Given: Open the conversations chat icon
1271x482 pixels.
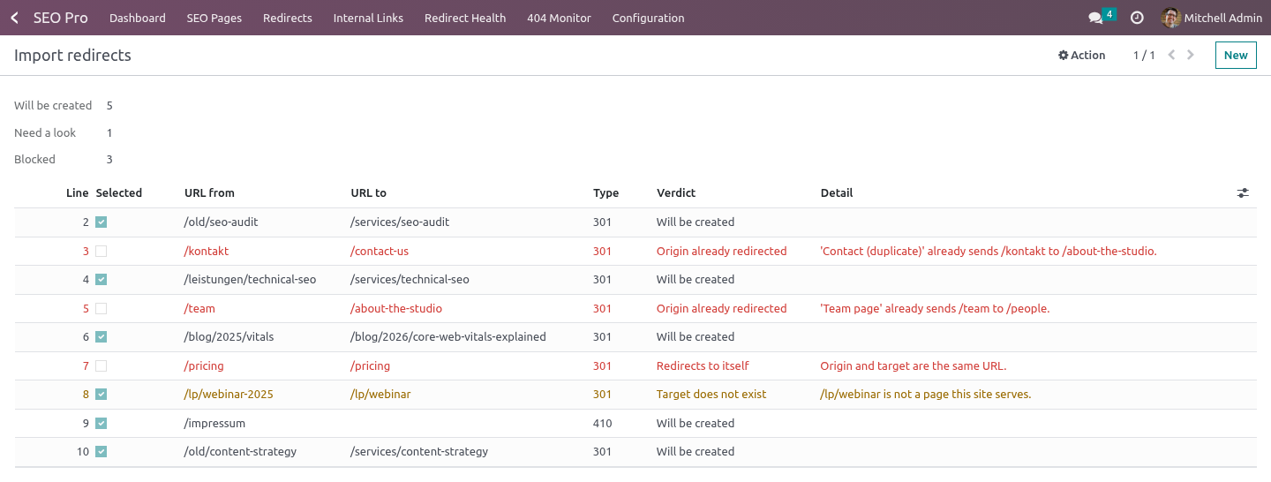Looking at the screenshot, I should (1095, 18).
